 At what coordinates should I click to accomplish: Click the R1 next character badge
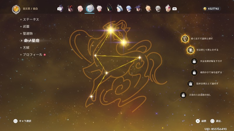coord(174,9)
